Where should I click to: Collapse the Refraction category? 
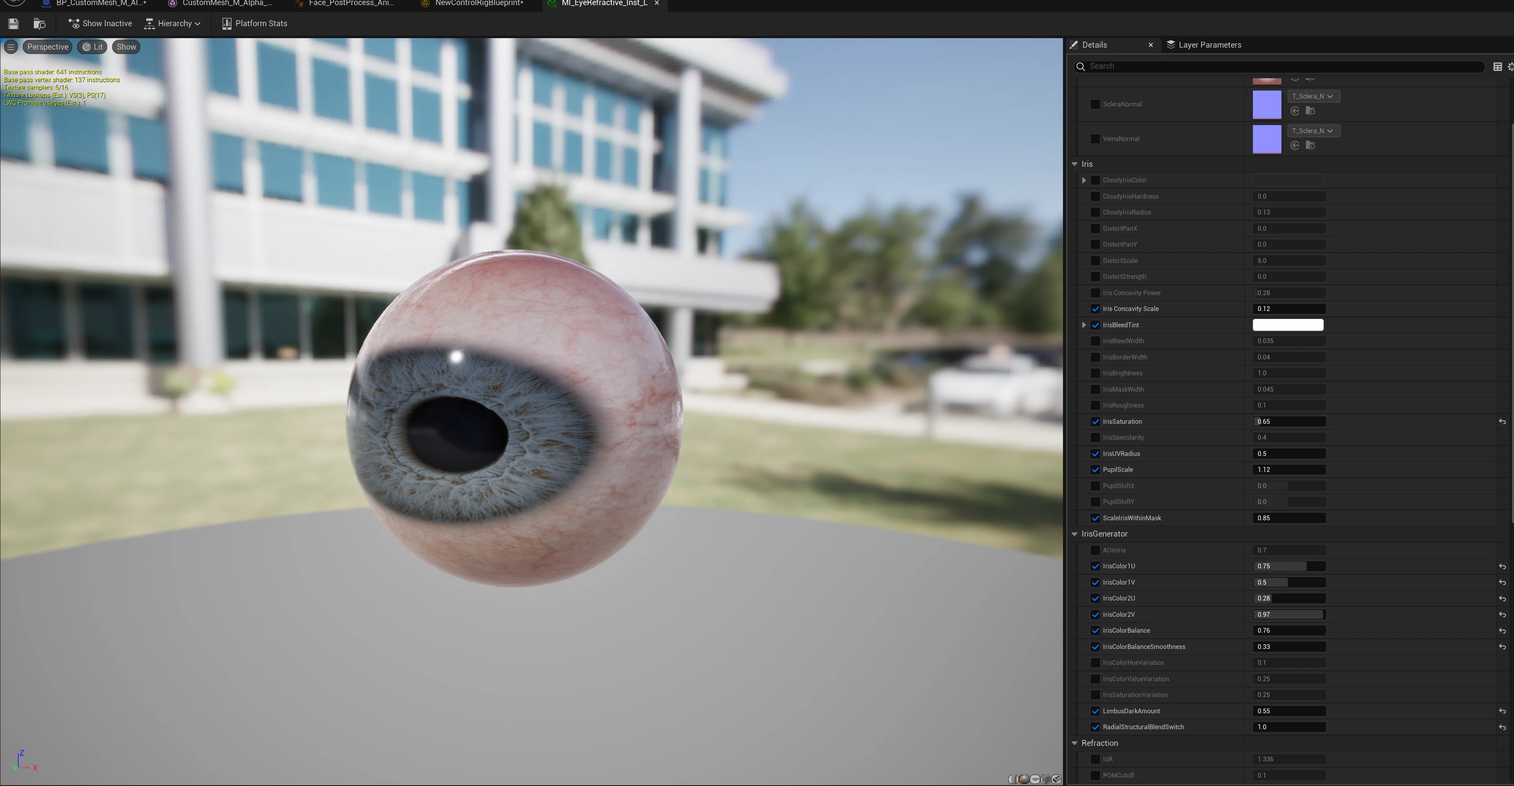click(1075, 744)
